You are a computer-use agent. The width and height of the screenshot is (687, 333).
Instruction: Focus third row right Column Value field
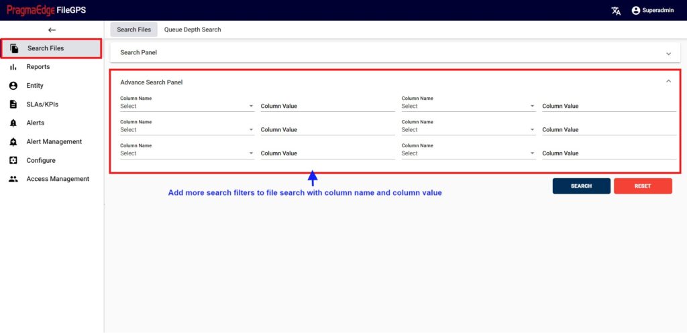click(609, 153)
